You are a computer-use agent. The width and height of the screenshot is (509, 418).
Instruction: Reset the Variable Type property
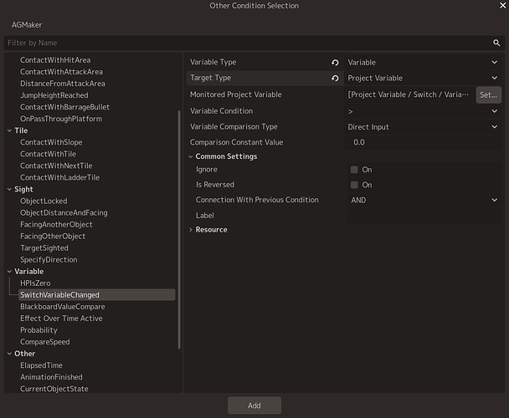335,62
